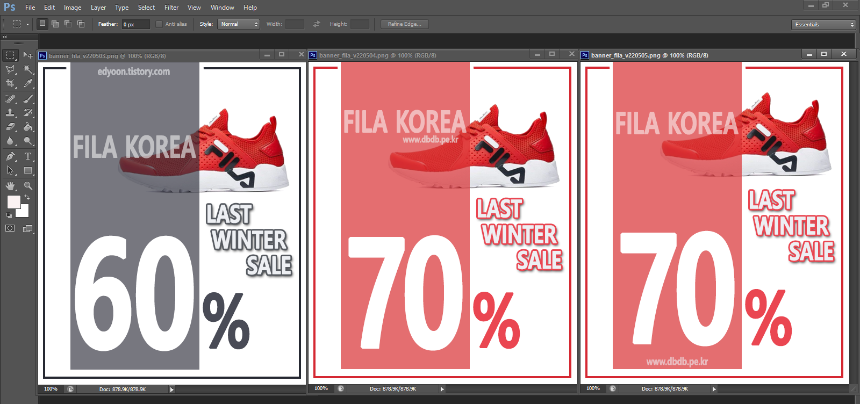
Task: Open the Window menu
Action: [x=223, y=8]
